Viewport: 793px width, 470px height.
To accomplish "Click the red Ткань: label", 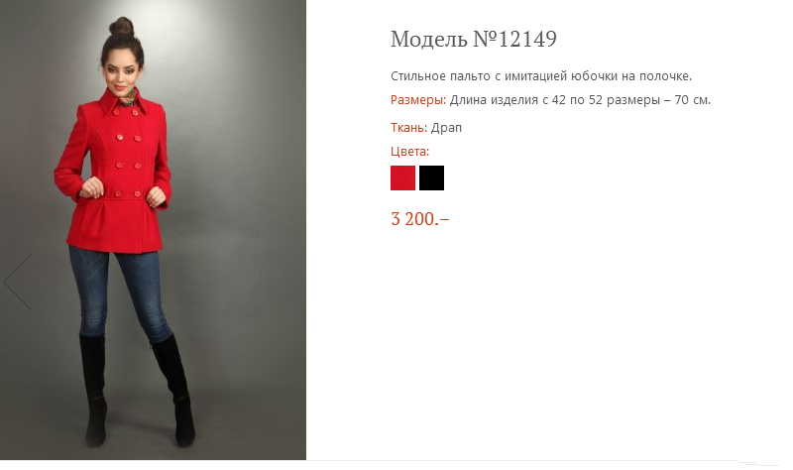I will coord(408,128).
